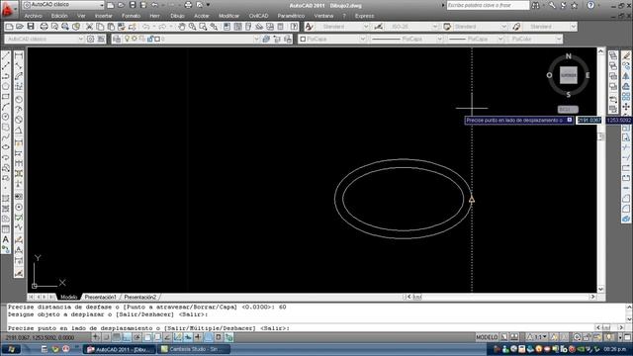Click the AutoCAD 2011 taskbar button
Image resolution: width=633 pixels, height=356 pixels.
(120, 349)
